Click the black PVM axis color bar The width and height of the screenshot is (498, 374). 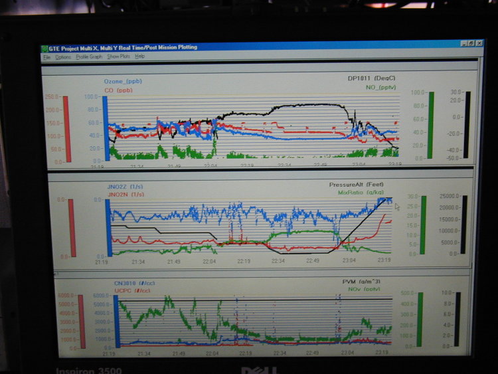click(x=457, y=319)
